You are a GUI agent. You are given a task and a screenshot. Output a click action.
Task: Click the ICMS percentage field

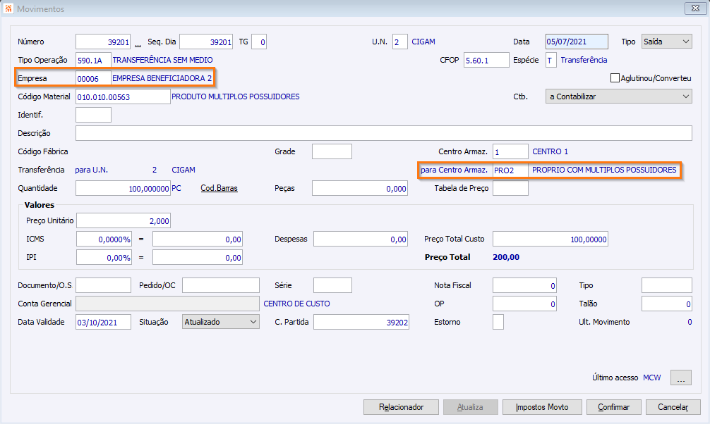click(104, 239)
